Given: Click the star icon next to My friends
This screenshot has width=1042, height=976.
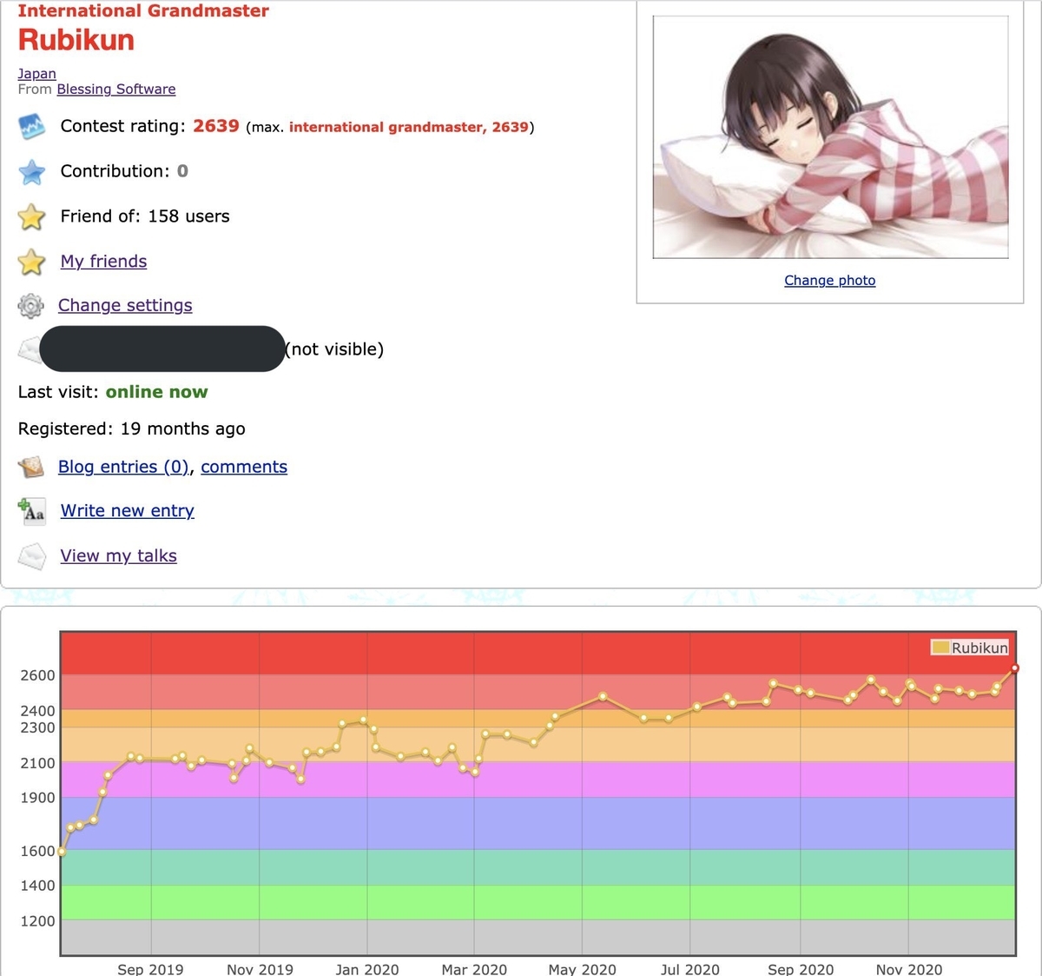Looking at the screenshot, I should 31,262.
